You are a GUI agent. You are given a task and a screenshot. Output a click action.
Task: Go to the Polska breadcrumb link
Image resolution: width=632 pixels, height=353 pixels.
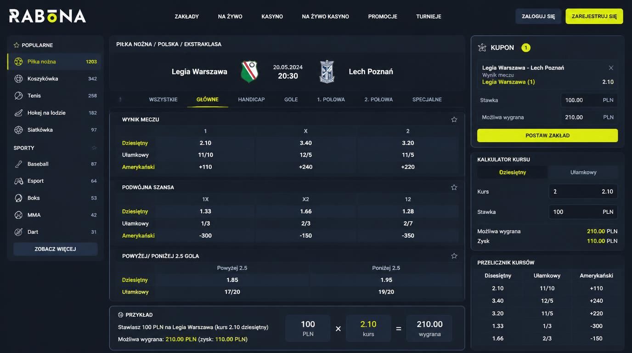pyautogui.click(x=168, y=44)
